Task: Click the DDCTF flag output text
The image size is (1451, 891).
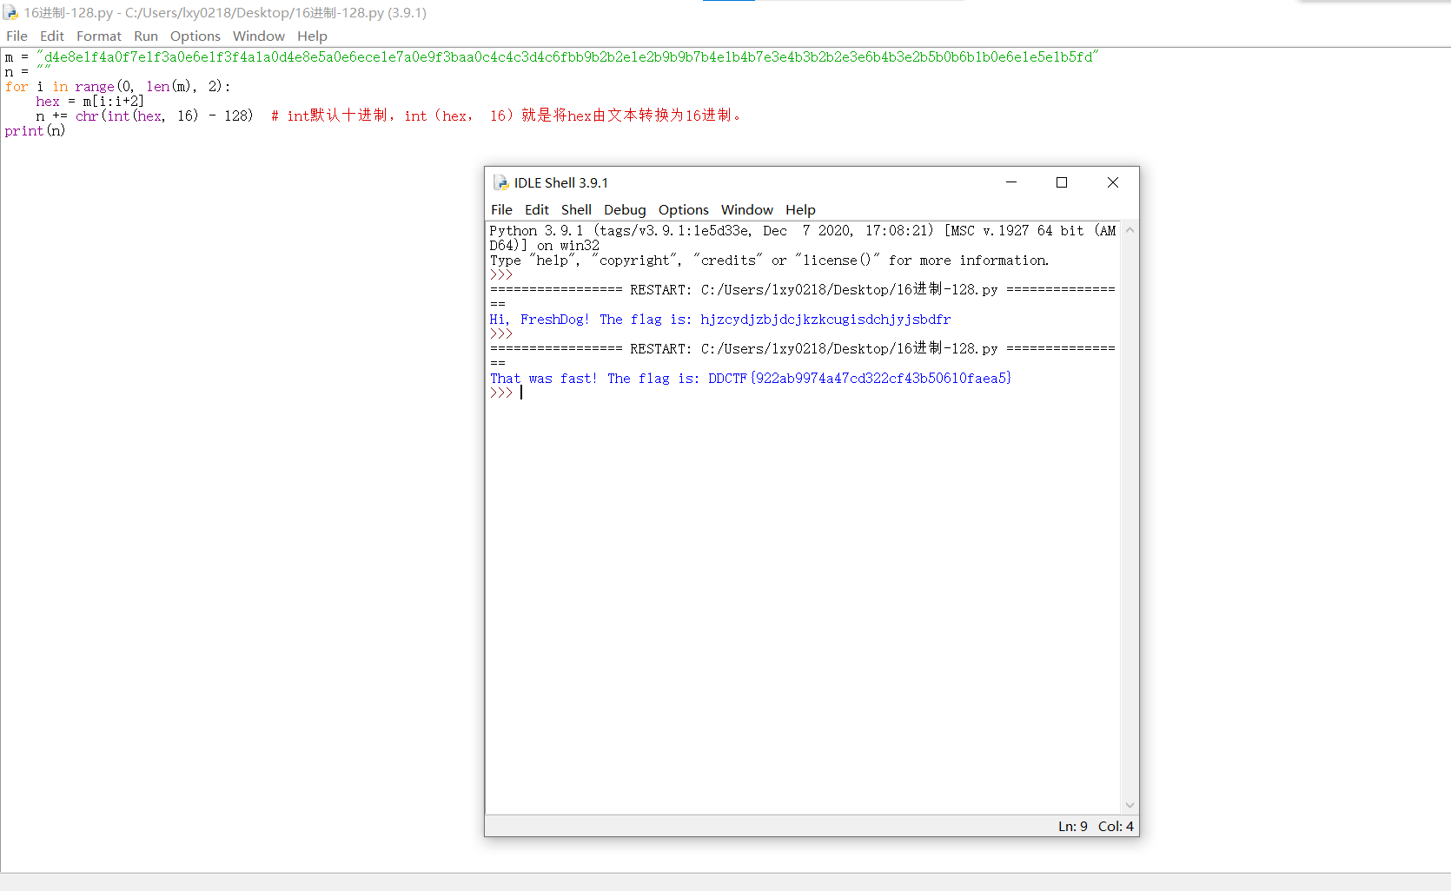Action: coord(859,379)
